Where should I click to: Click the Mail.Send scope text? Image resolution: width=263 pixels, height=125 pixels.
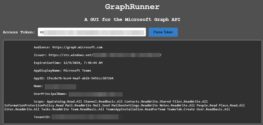click(101, 105)
